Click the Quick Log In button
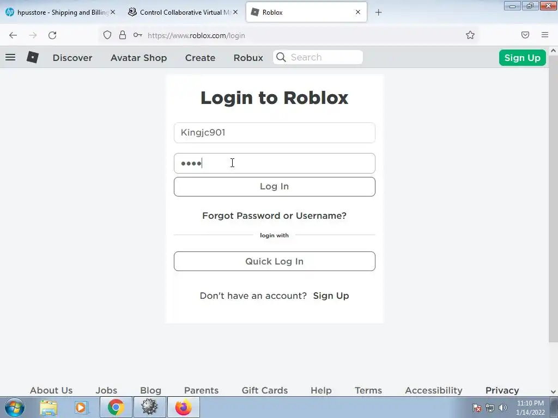This screenshot has height=418, width=558. 275,261
